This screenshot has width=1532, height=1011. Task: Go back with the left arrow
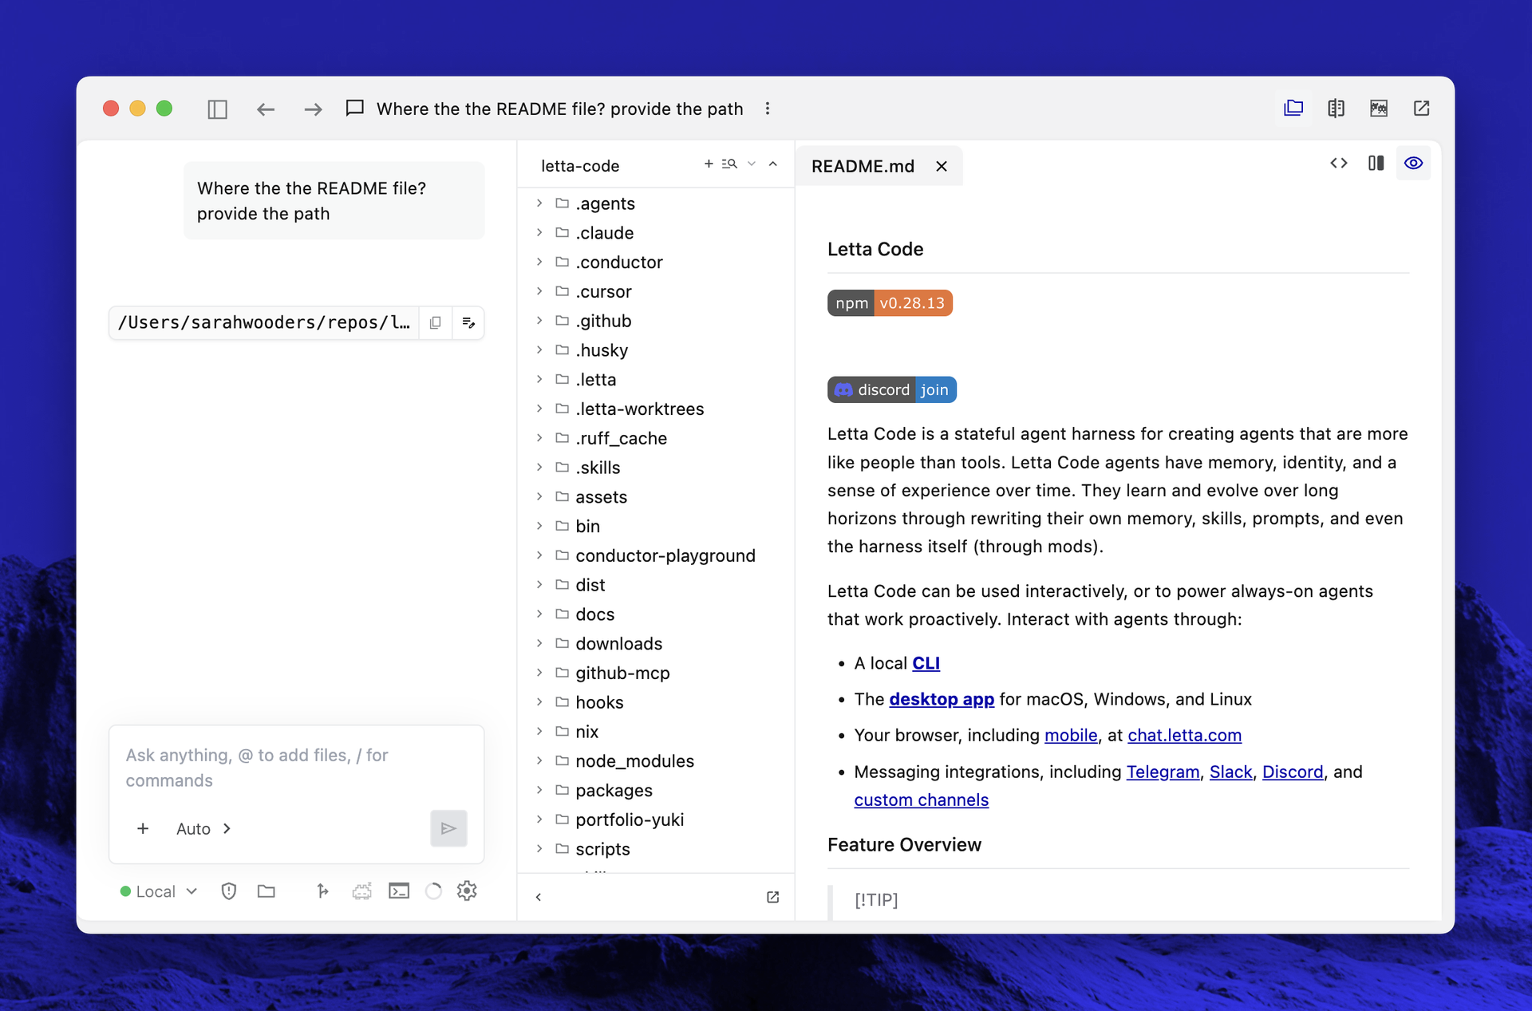(x=266, y=109)
